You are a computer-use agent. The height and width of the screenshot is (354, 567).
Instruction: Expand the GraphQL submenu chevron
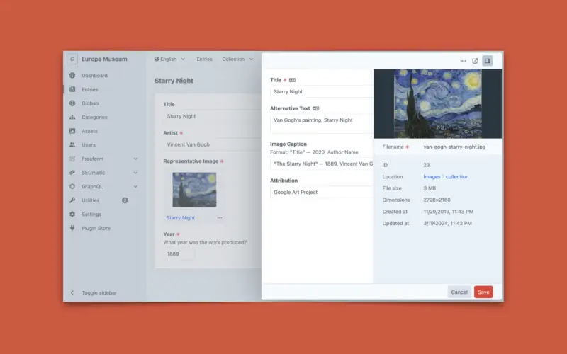click(x=135, y=186)
